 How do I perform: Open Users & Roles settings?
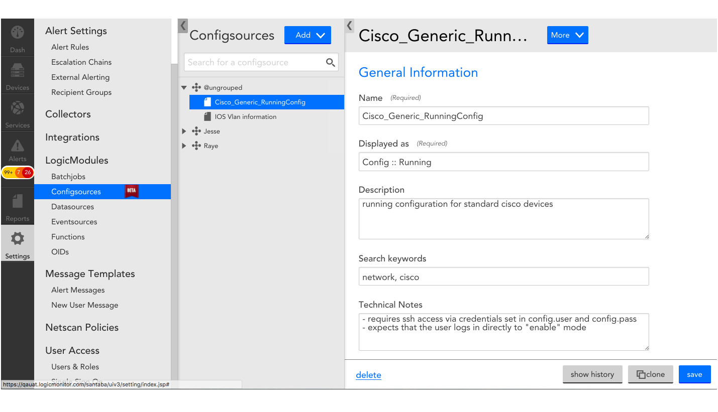pos(75,367)
